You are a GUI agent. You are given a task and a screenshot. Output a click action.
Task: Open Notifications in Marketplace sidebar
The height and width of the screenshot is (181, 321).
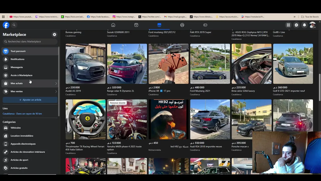(x=30, y=59)
